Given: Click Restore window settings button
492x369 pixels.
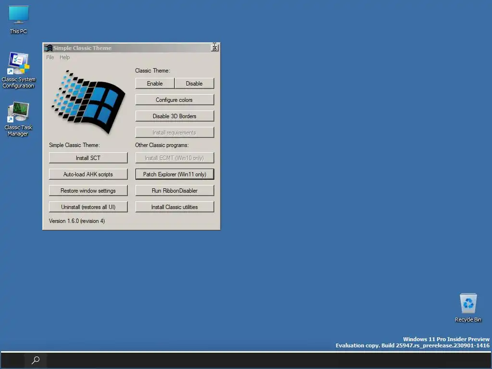Looking at the screenshot, I should [88, 190].
